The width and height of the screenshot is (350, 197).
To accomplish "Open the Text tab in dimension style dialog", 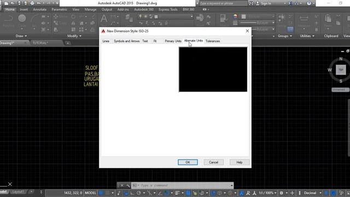I will (x=145, y=41).
